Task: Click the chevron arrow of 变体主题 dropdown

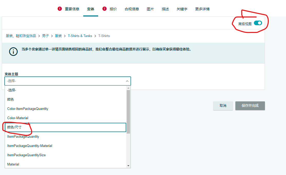Action: click(x=127, y=81)
